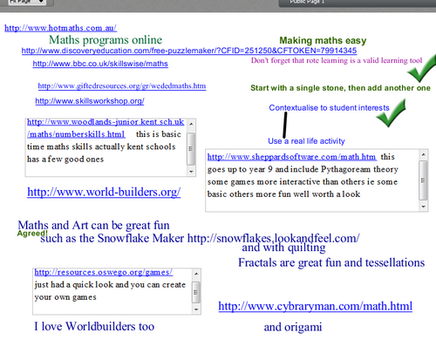Click 'just had a quick look' text line

(110, 285)
